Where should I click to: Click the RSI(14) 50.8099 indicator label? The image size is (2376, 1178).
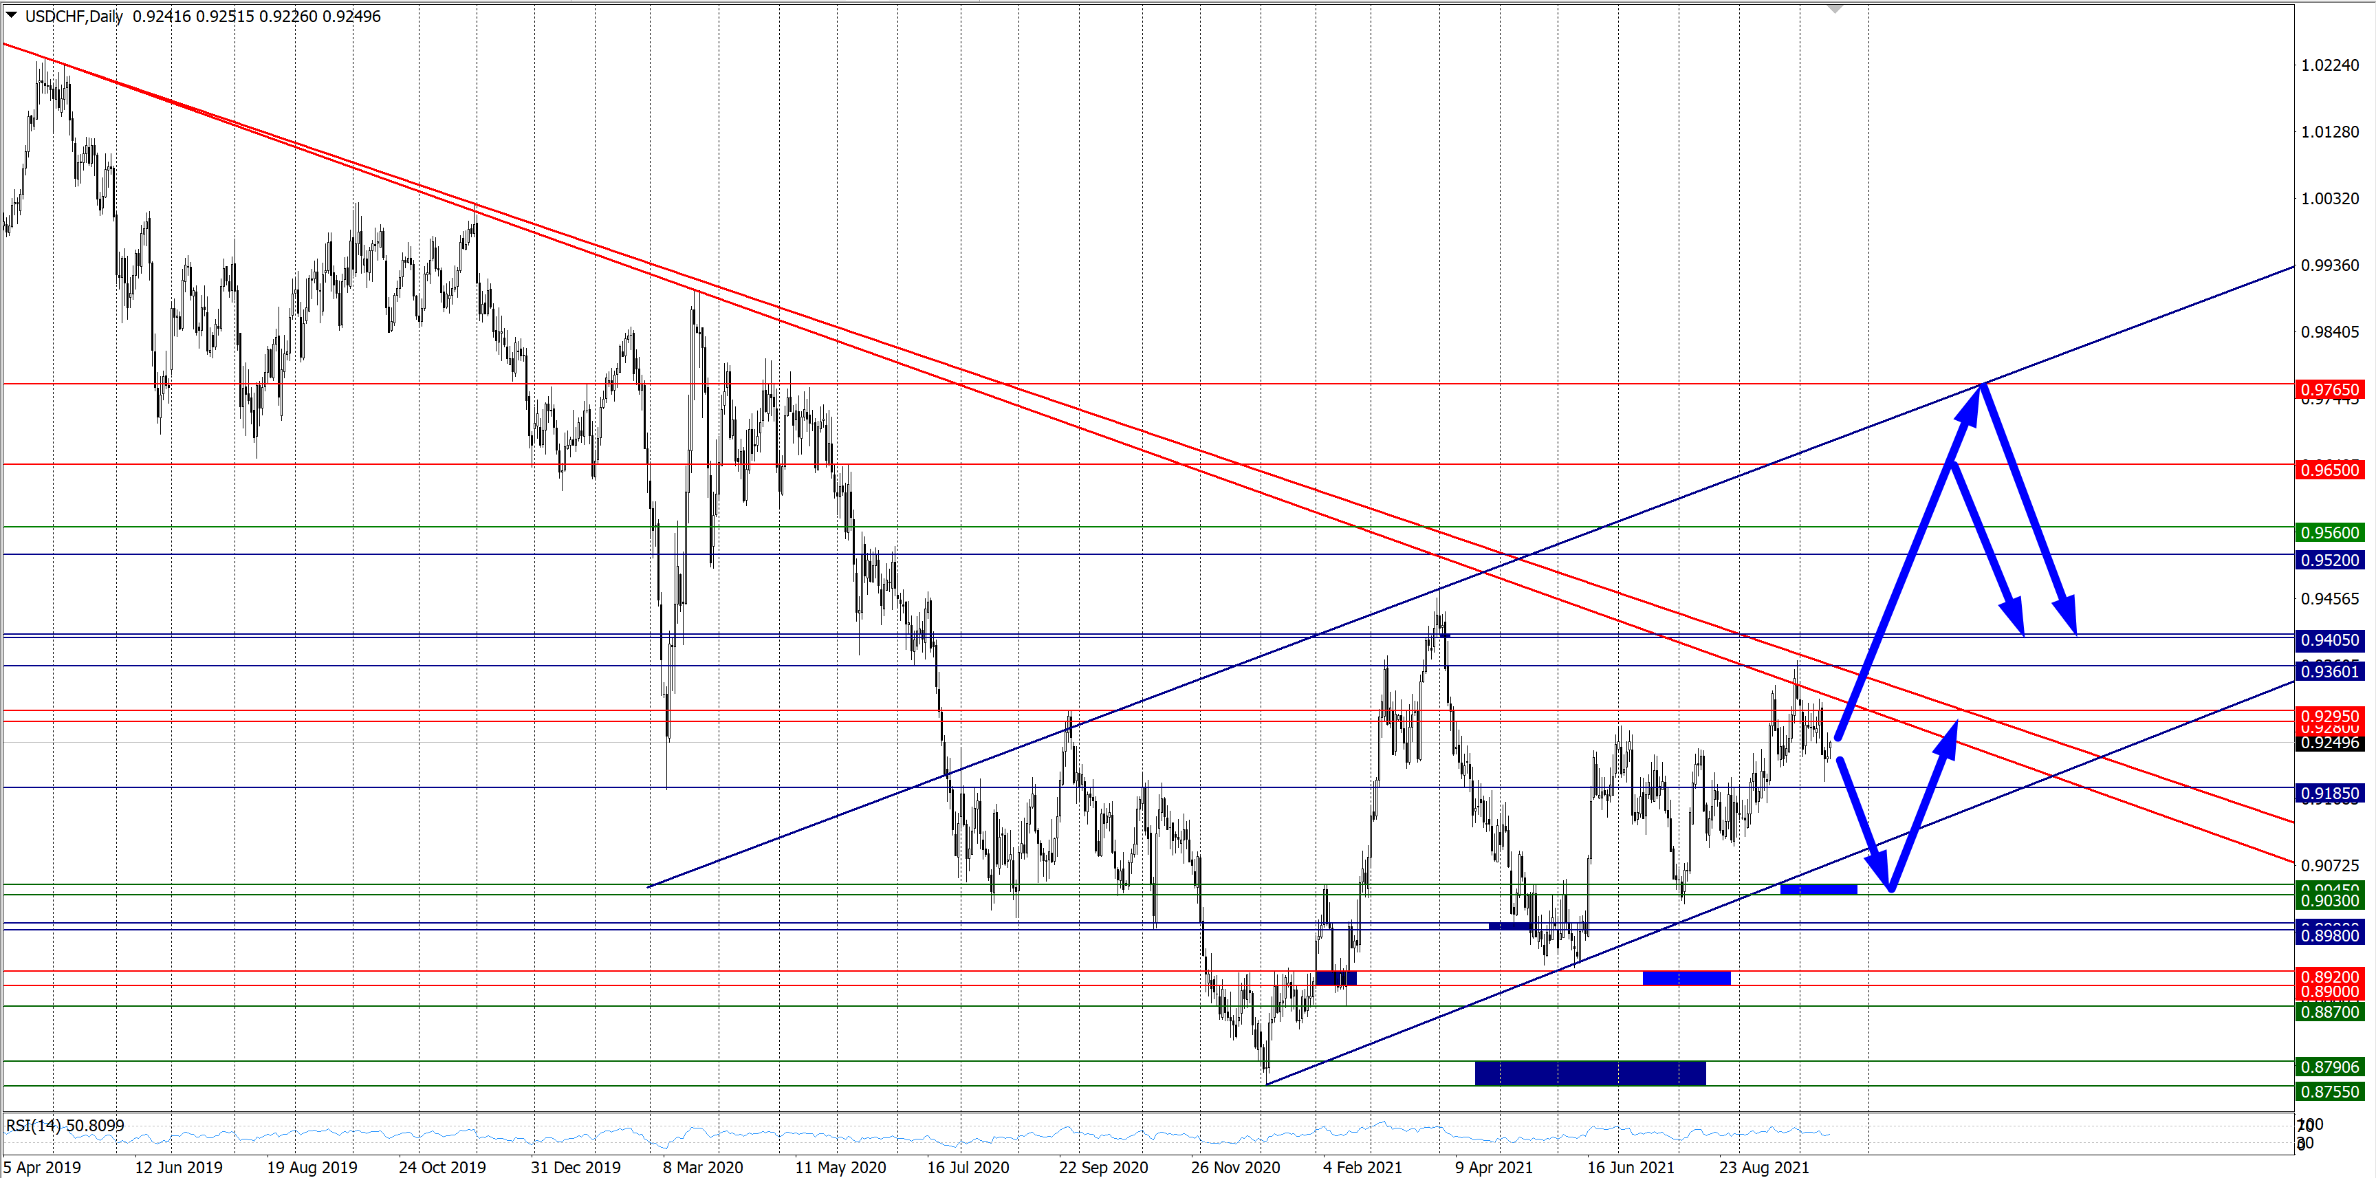(x=65, y=1126)
